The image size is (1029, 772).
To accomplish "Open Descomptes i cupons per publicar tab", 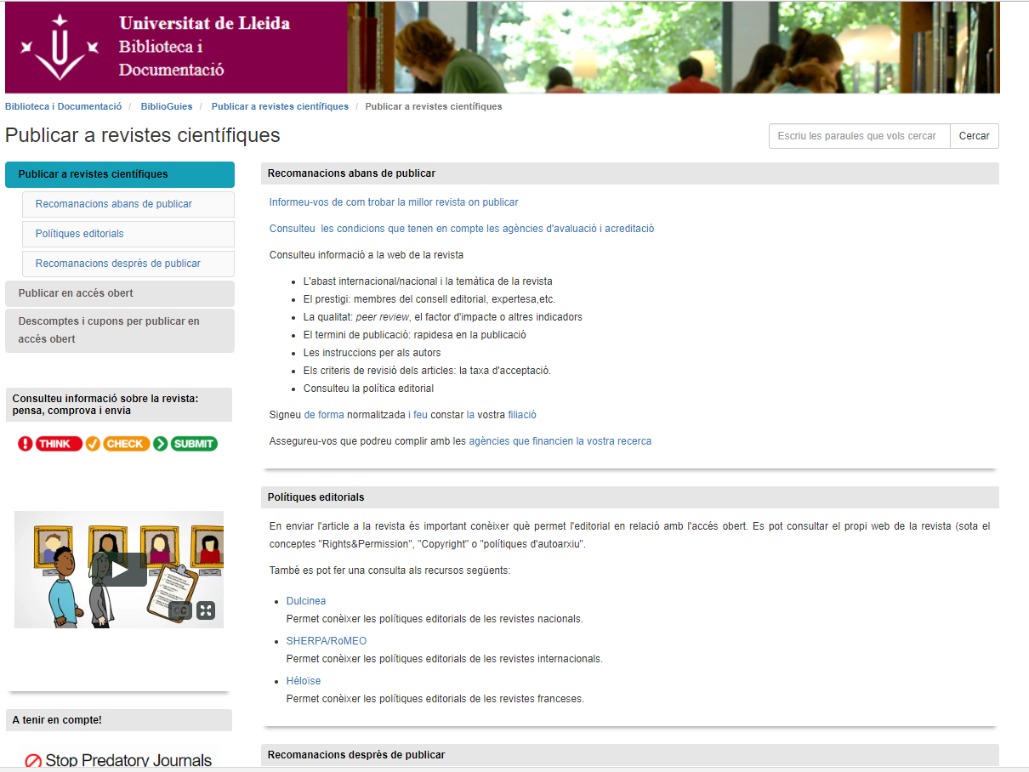I will click(x=119, y=330).
